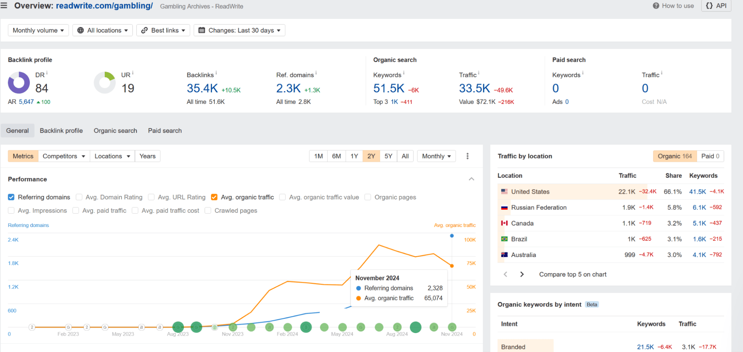This screenshot has width=743, height=352.
Task: Click the orange November 2024 traffic point
Action: pos(452,266)
